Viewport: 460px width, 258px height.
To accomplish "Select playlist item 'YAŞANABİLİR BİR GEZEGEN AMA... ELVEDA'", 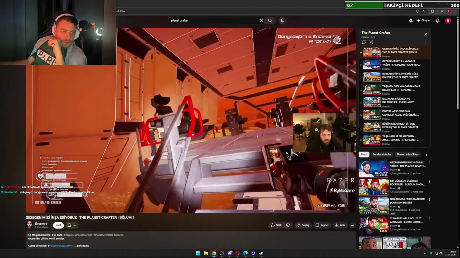I will [x=395, y=140].
